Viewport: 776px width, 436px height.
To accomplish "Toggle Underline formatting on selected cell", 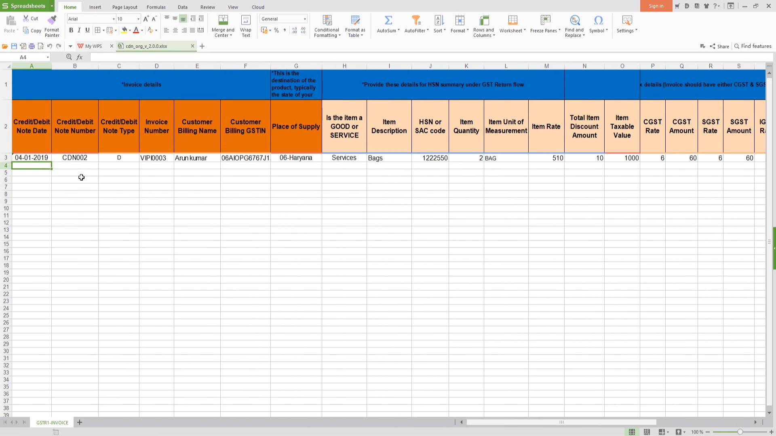I will pyautogui.click(x=87, y=30).
